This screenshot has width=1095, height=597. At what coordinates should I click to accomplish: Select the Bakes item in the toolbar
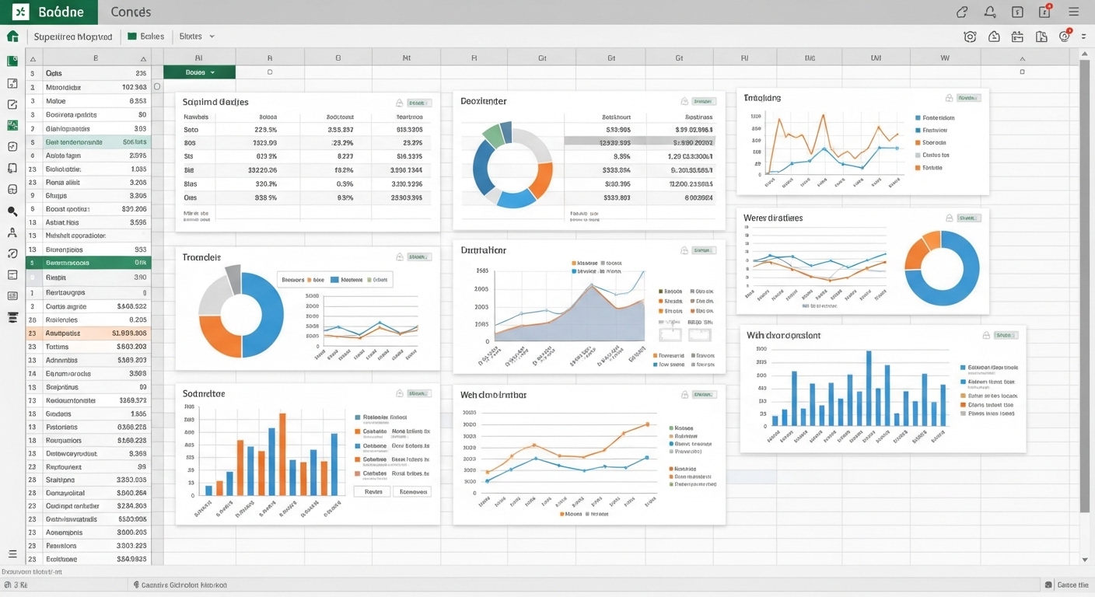click(146, 37)
